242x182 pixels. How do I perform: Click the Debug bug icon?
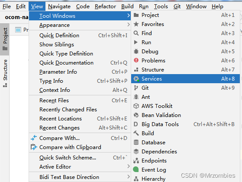(136, 51)
